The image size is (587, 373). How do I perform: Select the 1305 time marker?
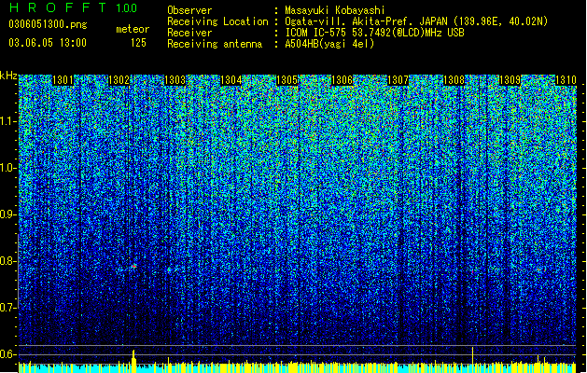coord(287,80)
